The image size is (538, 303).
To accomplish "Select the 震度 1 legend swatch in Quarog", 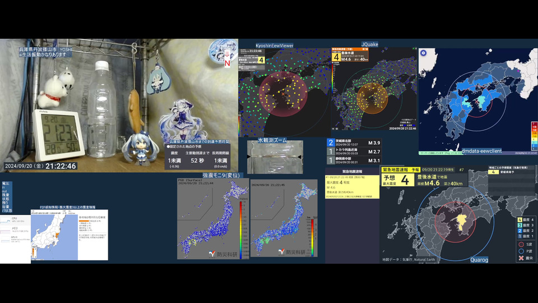I will click(x=520, y=236).
